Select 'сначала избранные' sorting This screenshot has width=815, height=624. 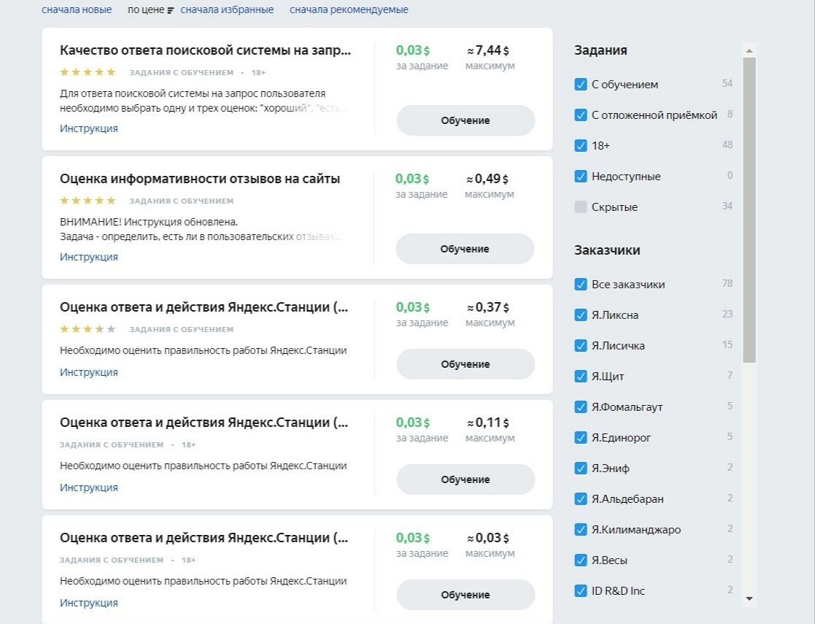(227, 10)
